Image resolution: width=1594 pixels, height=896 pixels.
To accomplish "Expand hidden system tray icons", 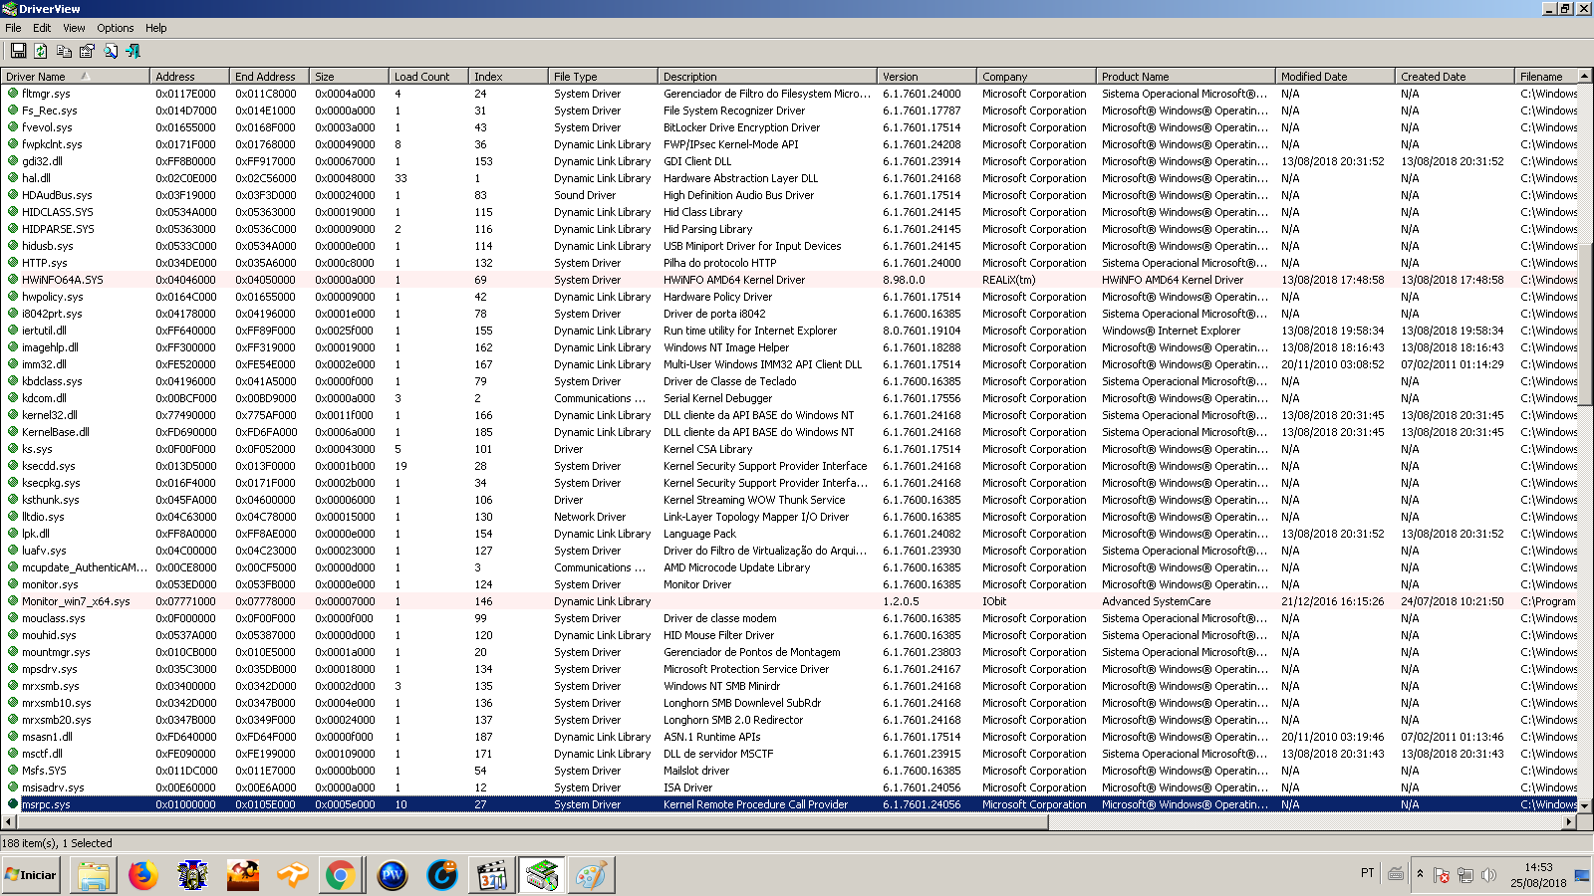I will (1420, 874).
